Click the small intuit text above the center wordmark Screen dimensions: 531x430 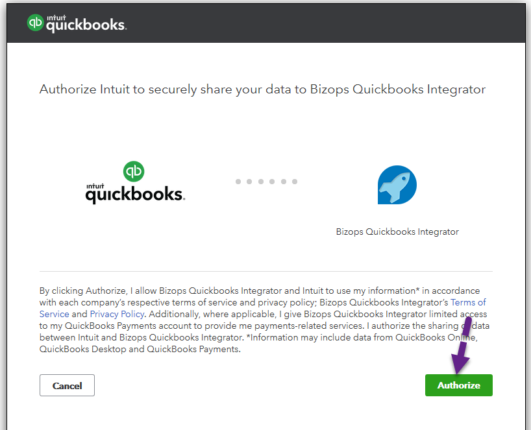[x=95, y=185]
